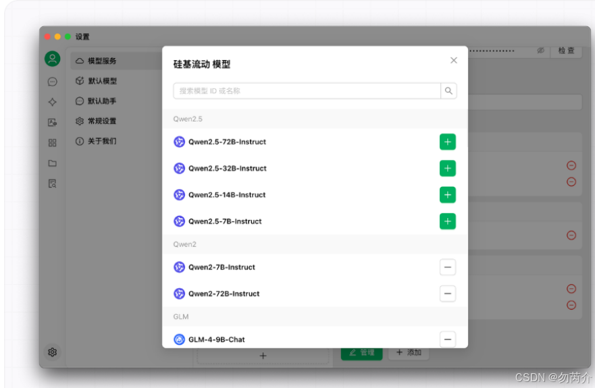Click the 硅基流动 模型 dialog title

click(x=202, y=64)
